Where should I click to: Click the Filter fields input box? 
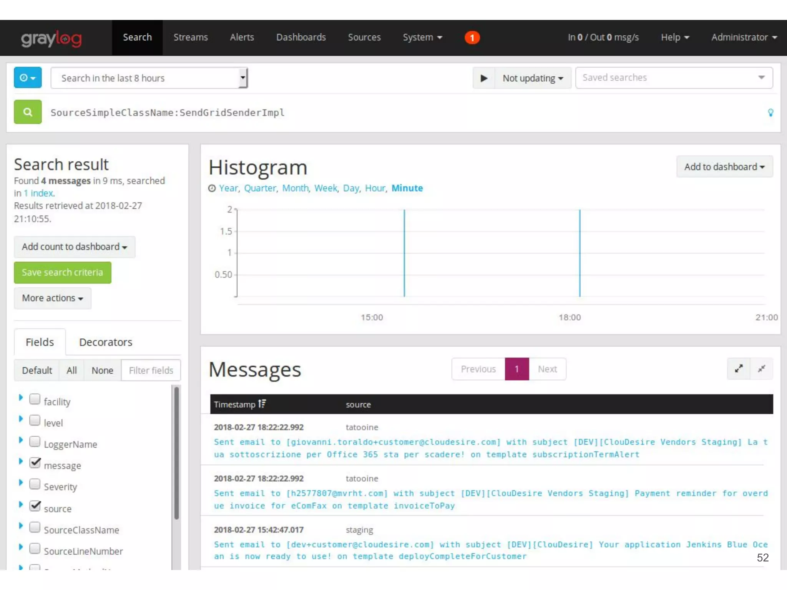[151, 371]
